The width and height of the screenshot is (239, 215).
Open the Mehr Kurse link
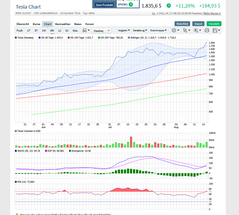pyautogui.click(x=212, y=13)
